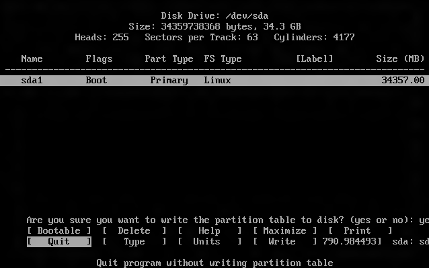This screenshot has width=429, height=268.
Task: Click the FS Type column header
Action: click(223, 58)
